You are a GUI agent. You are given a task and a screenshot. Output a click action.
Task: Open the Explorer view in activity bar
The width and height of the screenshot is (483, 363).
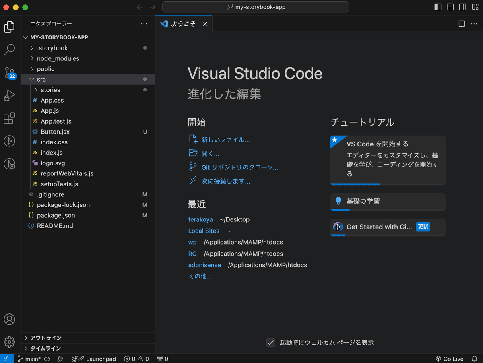click(10, 27)
